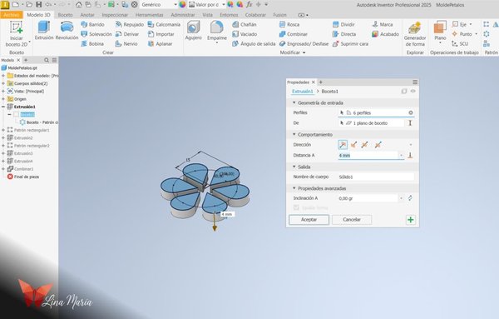Select the Directa edit tool
499x319 pixels.
click(344, 34)
